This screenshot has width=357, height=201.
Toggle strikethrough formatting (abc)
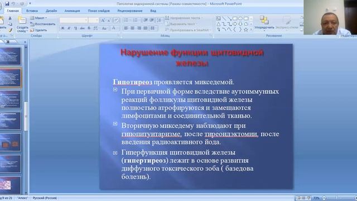82,28
